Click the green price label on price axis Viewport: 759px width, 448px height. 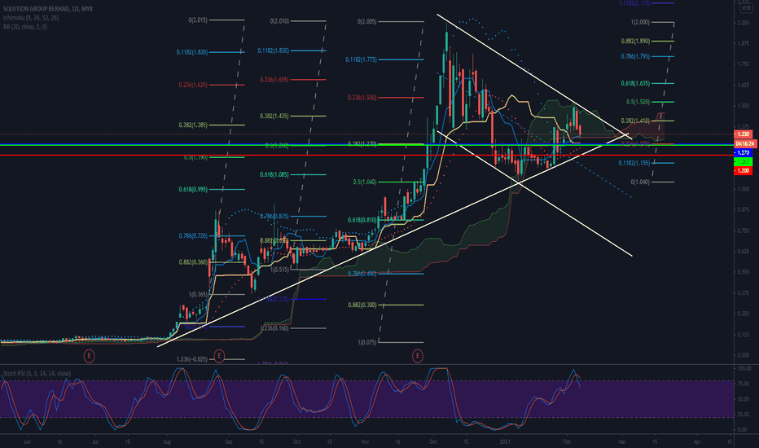743,162
